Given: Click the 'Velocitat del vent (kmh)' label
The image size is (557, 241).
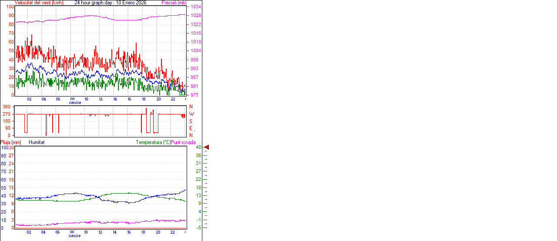Looking at the screenshot, I should coord(39,3).
